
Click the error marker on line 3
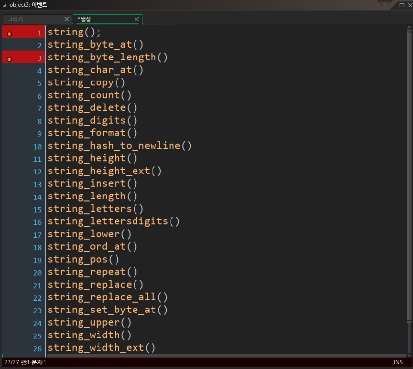[x=9, y=59]
